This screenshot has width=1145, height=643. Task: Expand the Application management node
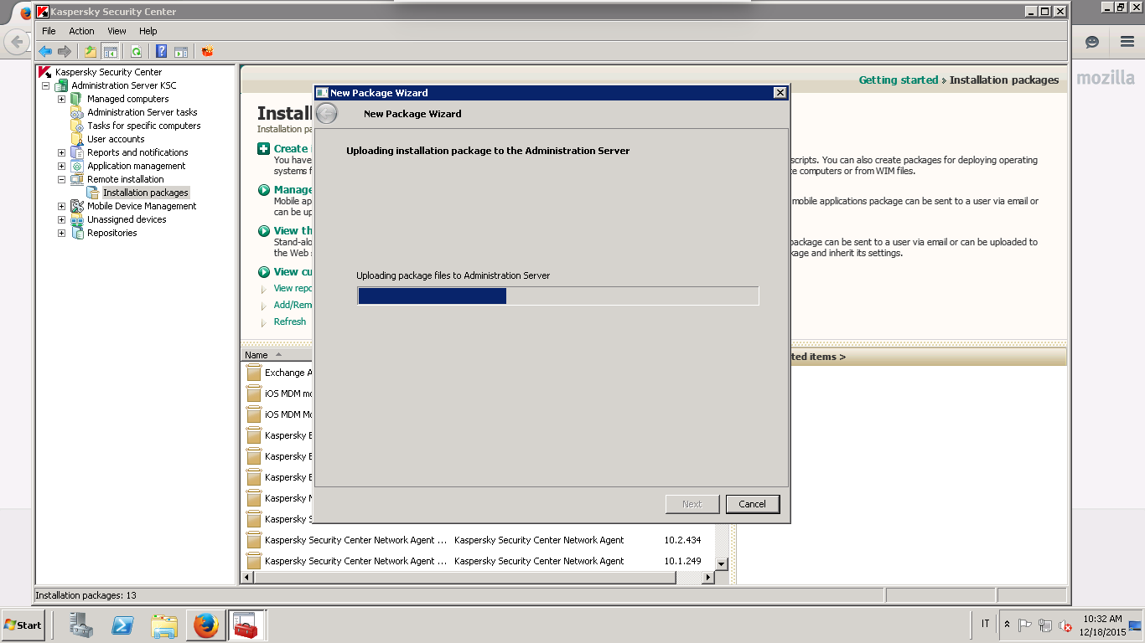click(x=61, y=166)
